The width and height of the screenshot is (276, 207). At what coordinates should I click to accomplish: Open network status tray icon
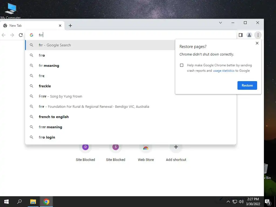235,202
